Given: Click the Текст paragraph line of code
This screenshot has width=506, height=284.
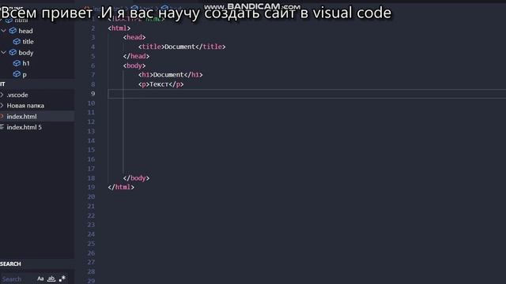Looking at the screenshot, I should pyautogui.click(x=161, y=84).
